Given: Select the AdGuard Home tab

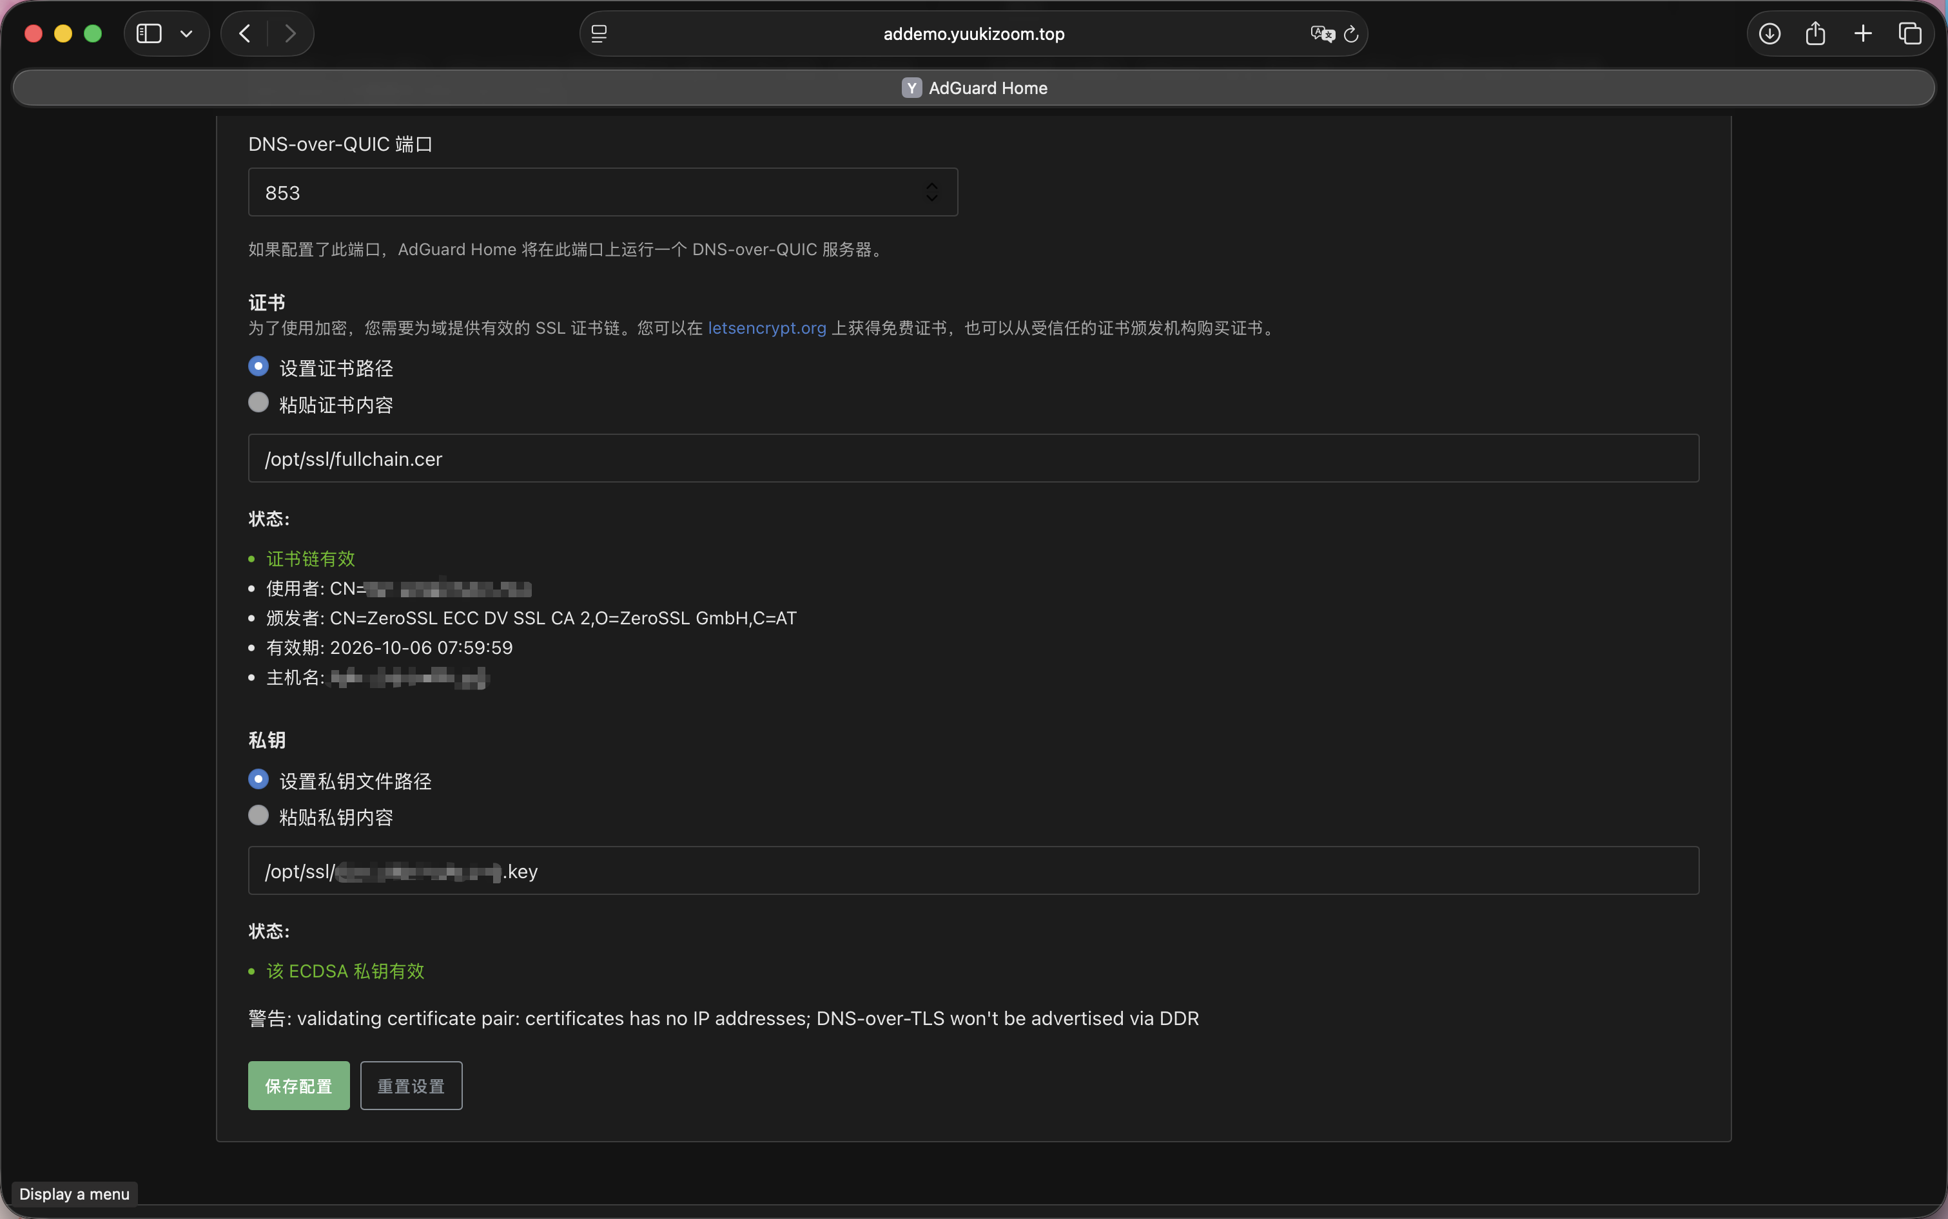Looking at the screenshot, I should coord(973,88).
